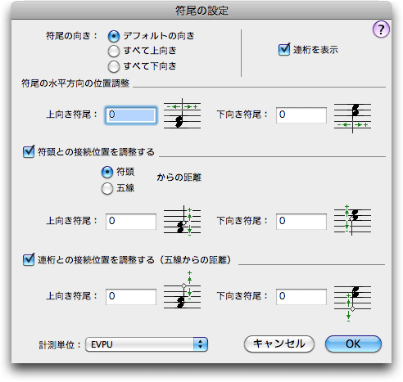The height and width of the screenshot is (382, 403).
Task: Focus the horizontal 上向き符尾 input field
Action: pyautogui.click(x=131, y=115)
